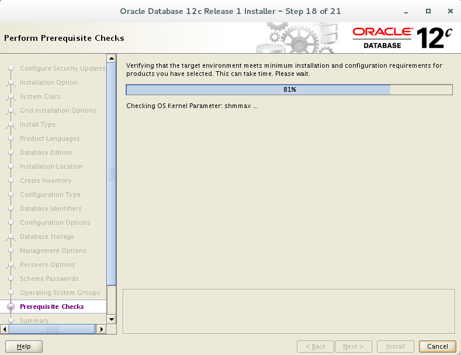Close the installer window

[x=450, y=11]
